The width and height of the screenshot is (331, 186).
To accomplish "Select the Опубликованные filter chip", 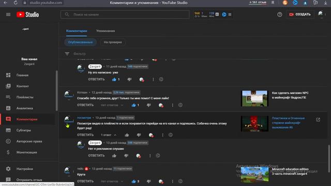I will [80, 42].
